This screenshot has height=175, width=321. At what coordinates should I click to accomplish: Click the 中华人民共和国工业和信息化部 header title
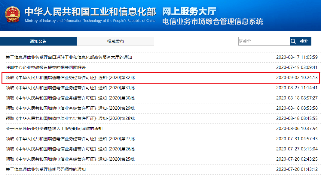coord(90,12)
